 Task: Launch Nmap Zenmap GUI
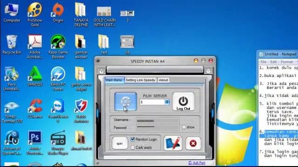(x=12, y=112)
